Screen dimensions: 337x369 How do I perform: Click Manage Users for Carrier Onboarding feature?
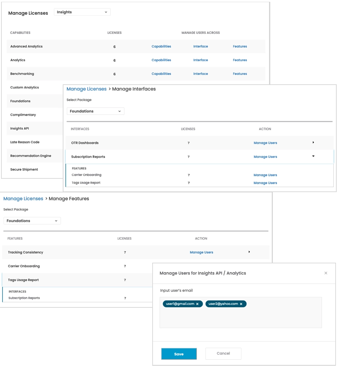pyautogui.click(x=265, y=175)
